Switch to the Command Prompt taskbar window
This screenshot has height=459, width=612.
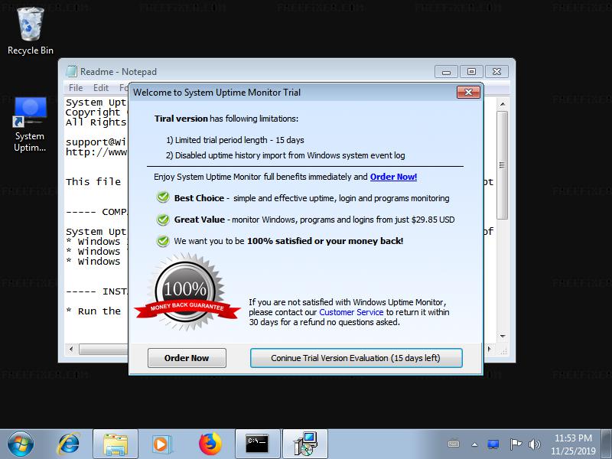257,444
